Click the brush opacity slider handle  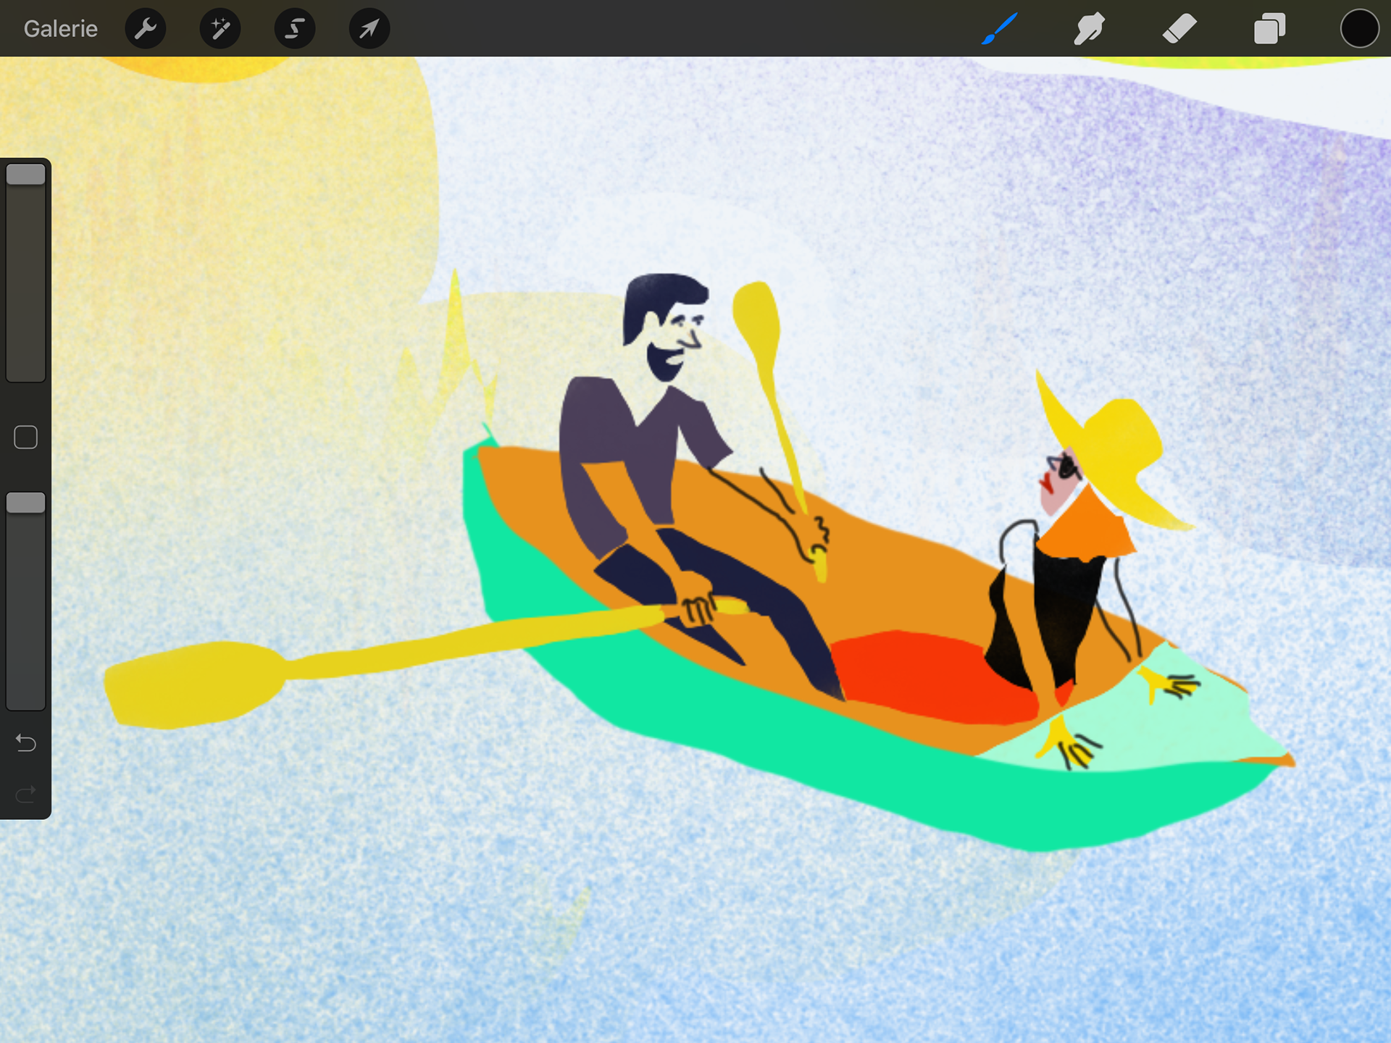[26, 503]
